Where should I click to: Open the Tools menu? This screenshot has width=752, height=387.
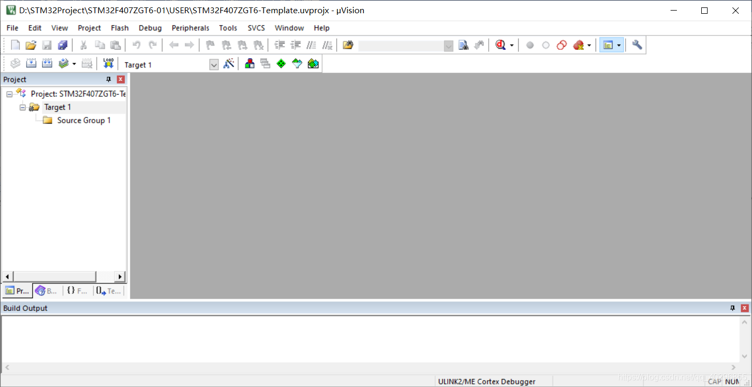click(228, 28)
